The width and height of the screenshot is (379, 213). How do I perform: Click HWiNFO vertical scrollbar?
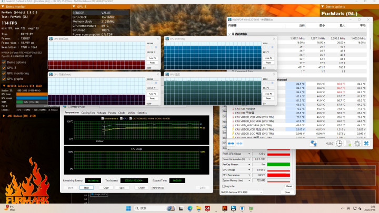click(370, 43)
